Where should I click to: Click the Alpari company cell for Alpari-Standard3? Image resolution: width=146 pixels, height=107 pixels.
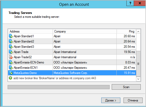coord(85,47)
